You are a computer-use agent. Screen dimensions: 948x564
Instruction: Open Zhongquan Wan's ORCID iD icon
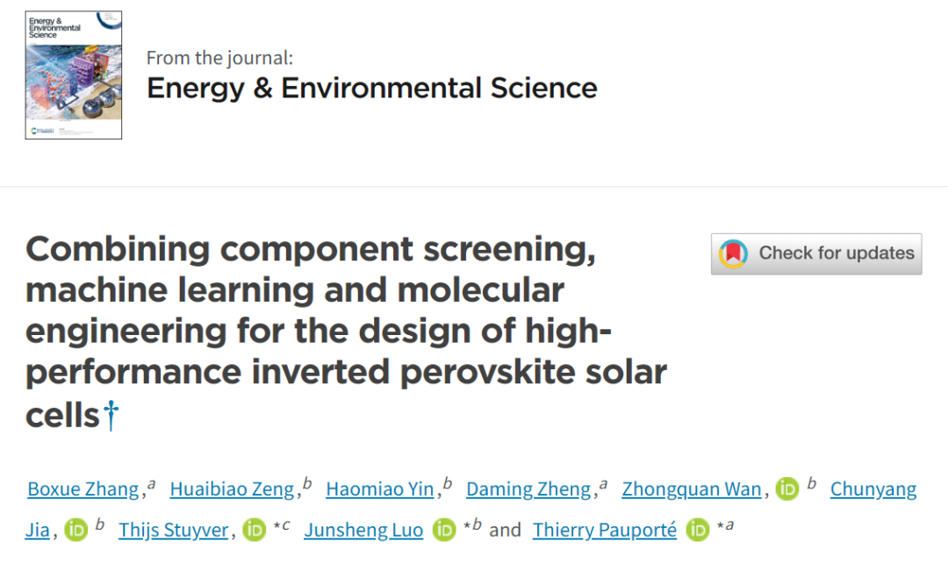tap(787, 489)
